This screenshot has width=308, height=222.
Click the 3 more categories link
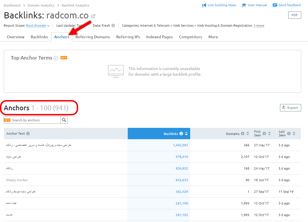click(259, 26)
